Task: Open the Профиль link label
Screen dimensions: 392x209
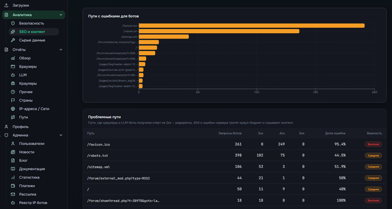Action: click(20, 127)
